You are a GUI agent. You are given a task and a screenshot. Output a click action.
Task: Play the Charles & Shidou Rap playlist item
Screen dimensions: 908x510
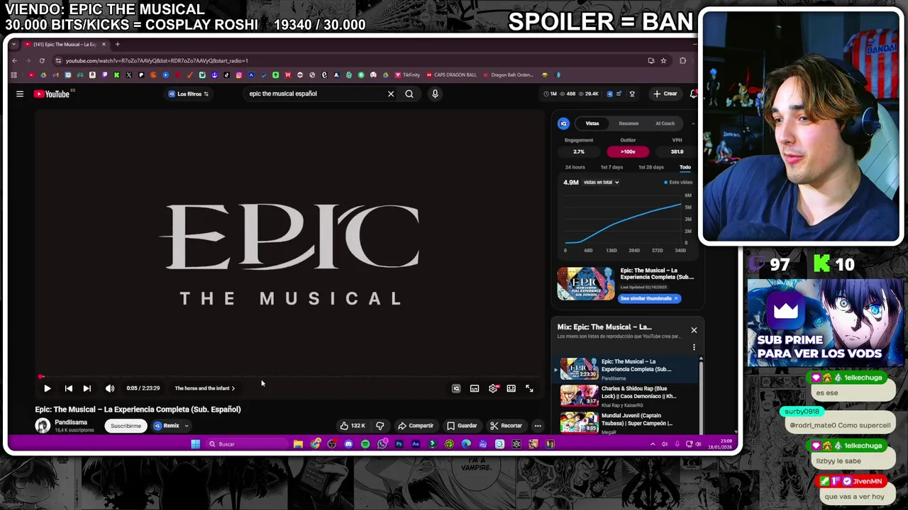624,397
